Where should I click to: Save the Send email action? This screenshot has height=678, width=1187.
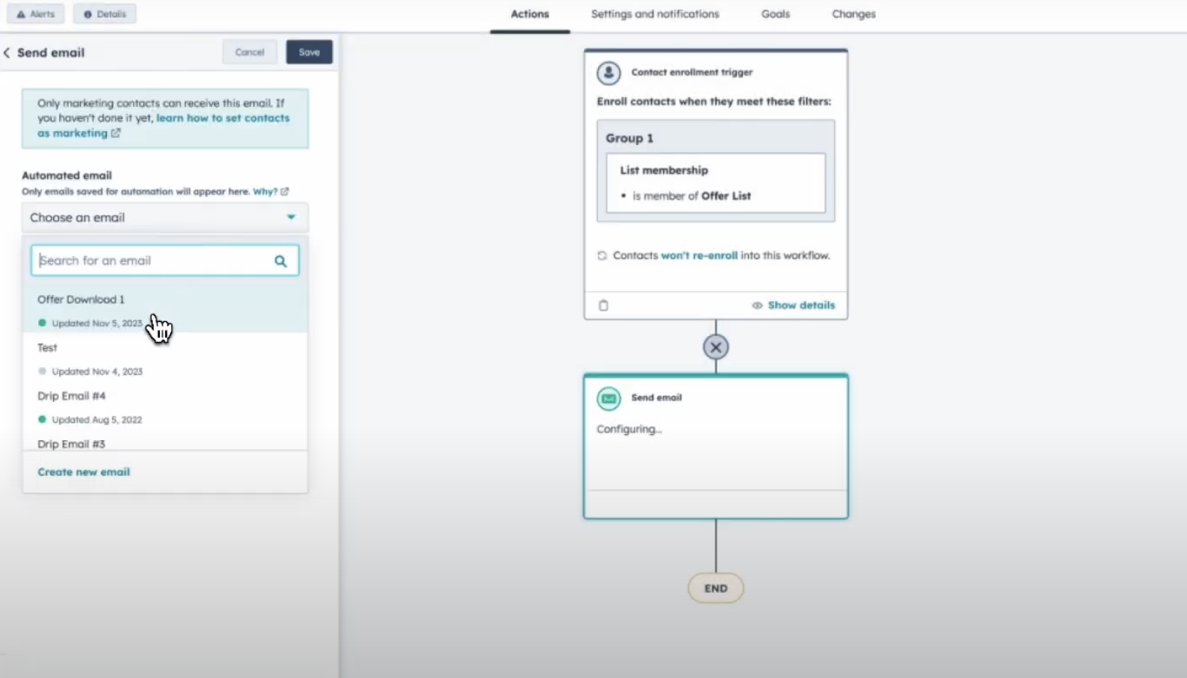(309, 52)
